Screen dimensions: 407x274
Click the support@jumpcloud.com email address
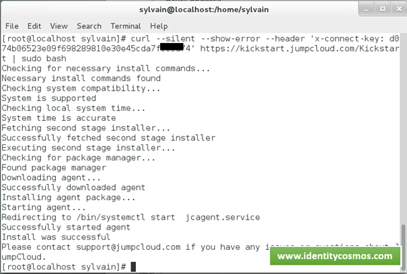click(x=128, y=247)
